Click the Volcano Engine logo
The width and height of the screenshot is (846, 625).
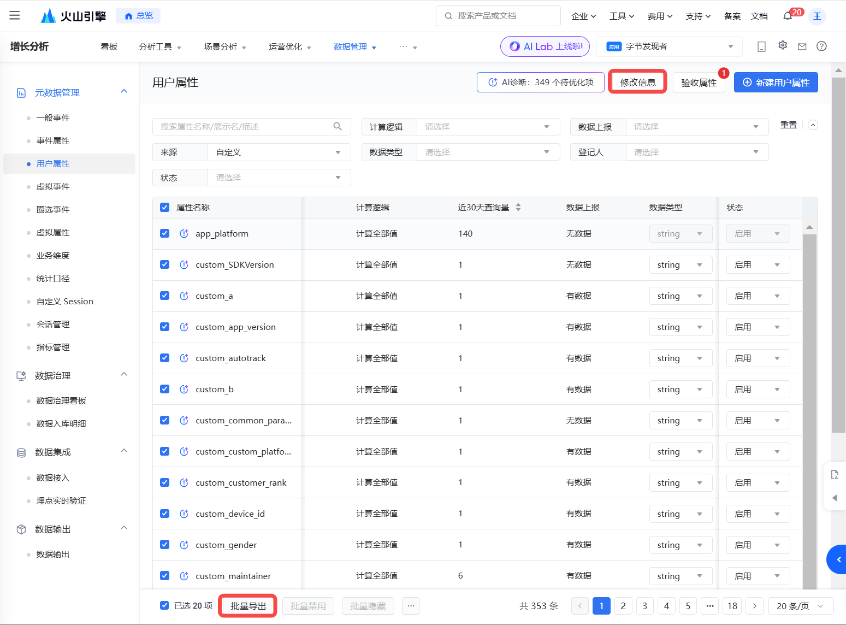[x=73, y=16]
